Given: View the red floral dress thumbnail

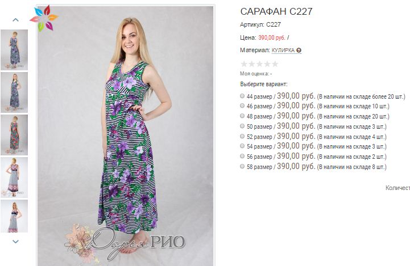Looking at the screenshot, I should (14, 135).
